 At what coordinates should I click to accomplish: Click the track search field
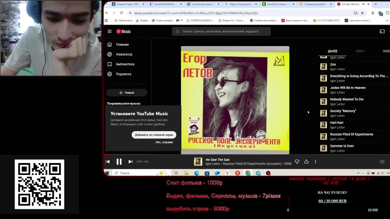[x=221, y=31]
